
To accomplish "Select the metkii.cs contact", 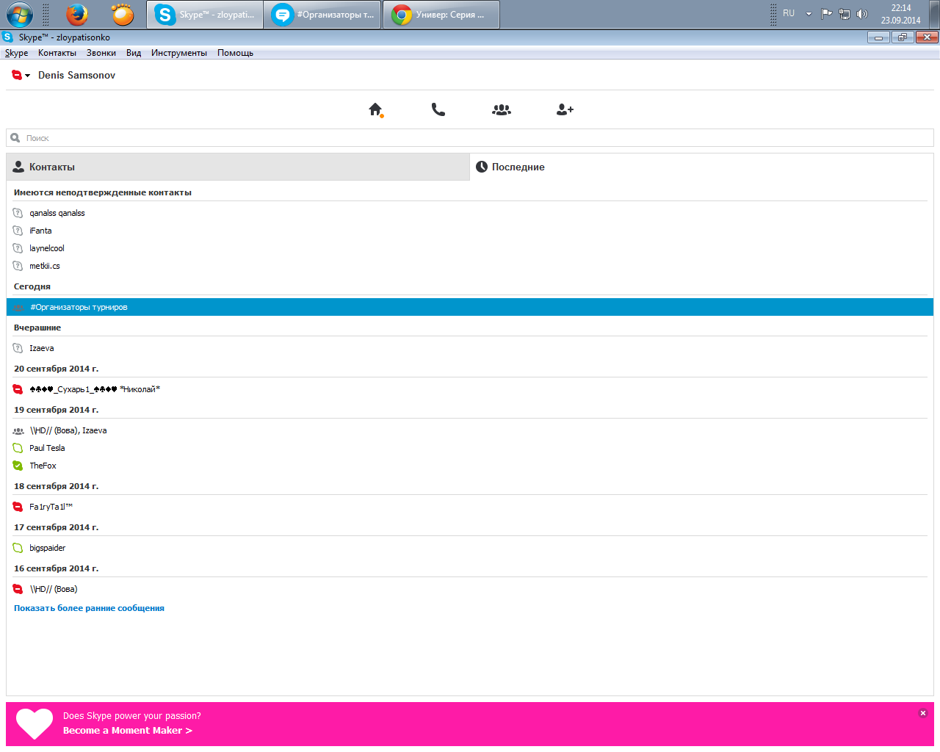I will coord(470,266).
